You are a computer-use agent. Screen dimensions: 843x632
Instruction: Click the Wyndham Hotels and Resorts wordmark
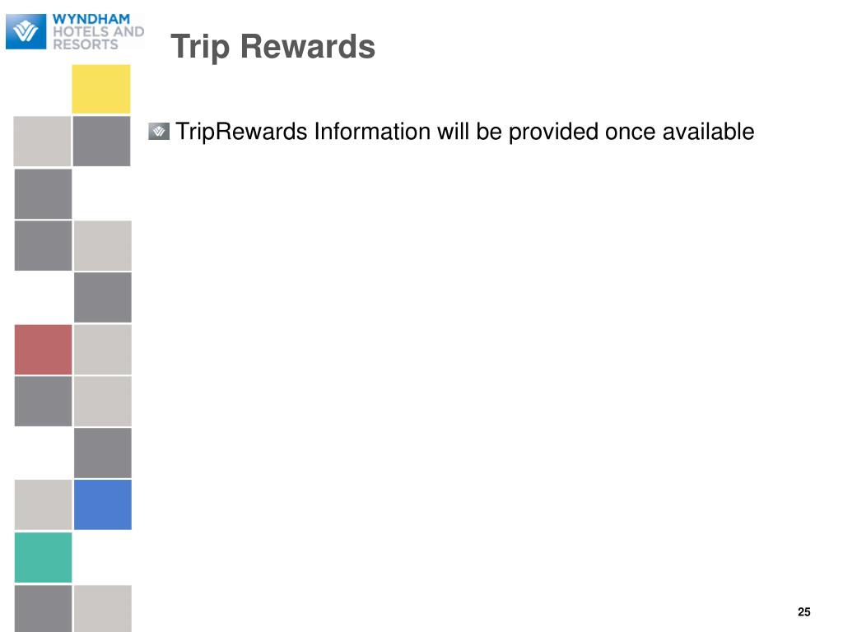[x=99, y=32]
